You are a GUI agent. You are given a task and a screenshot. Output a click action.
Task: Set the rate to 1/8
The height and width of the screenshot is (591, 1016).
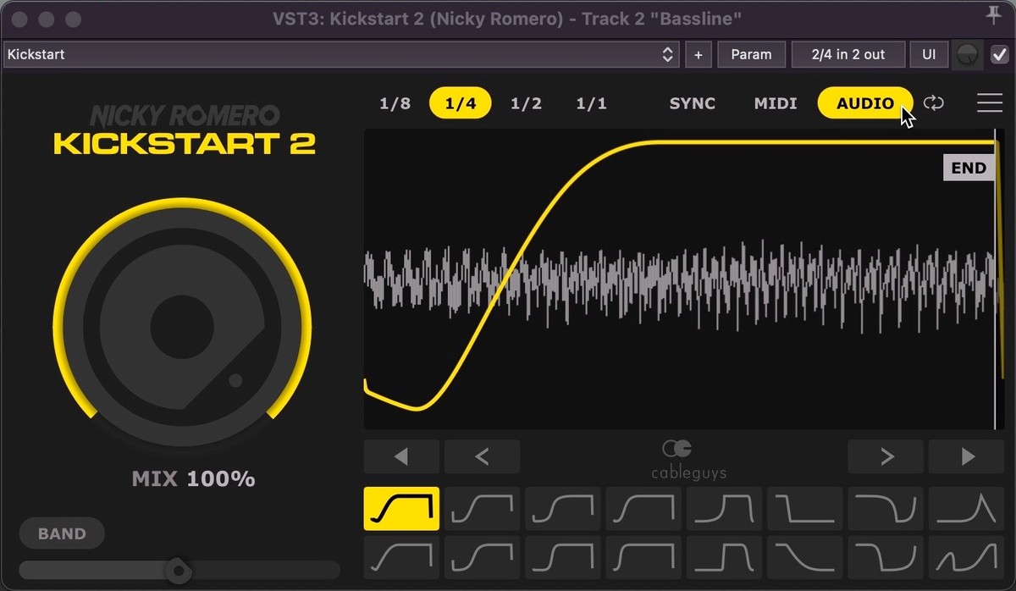(x=395, y=103)
